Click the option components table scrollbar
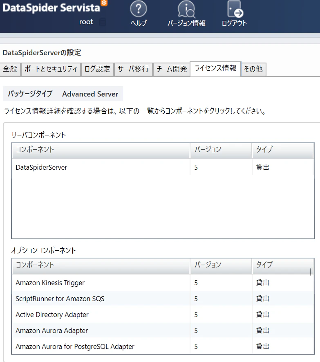This screenshot has height=362, width=320. coord(311,272)
